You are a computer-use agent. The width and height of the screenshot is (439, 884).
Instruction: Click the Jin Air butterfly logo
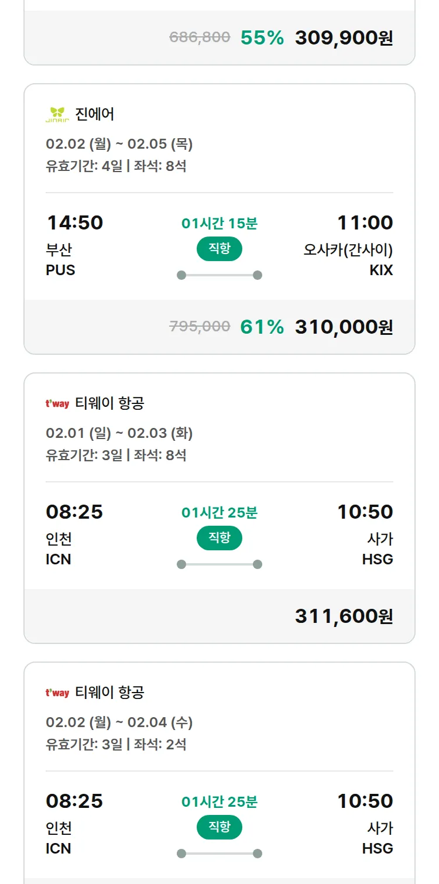tap(57, 114)
